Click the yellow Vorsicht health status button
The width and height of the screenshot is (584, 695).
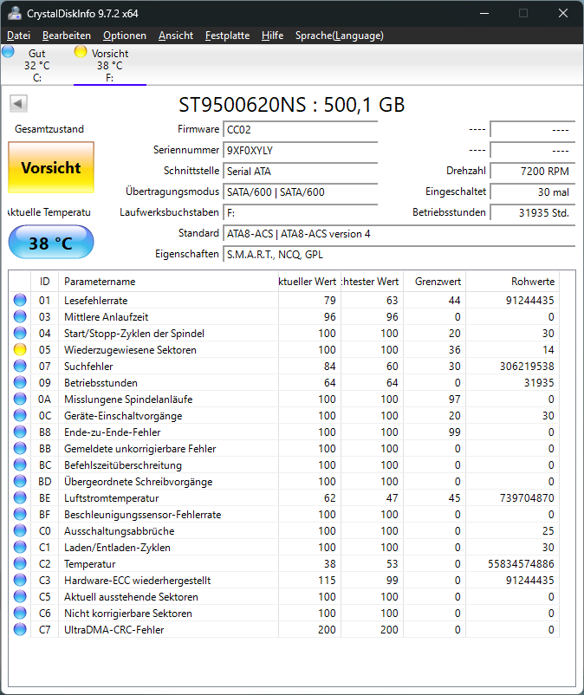pos(51,167)
